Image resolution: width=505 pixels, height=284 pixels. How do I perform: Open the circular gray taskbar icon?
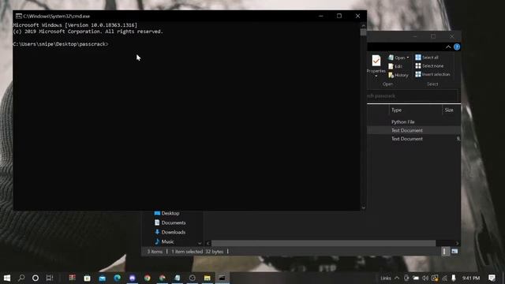click(x=193, y=278)
